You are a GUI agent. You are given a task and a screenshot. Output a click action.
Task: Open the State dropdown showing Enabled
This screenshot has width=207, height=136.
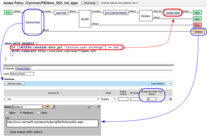point(108,99)
